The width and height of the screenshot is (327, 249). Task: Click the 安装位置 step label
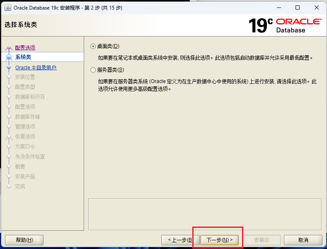(25, 77)
